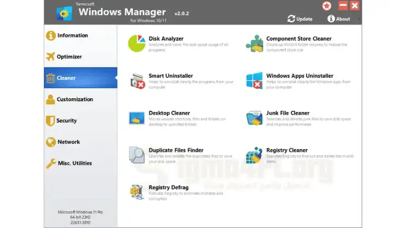Viewport: 406px width, 228px height.
Task: Click the Registry Defrag description text
Action: pyautogui.click(x=186, y=196)
